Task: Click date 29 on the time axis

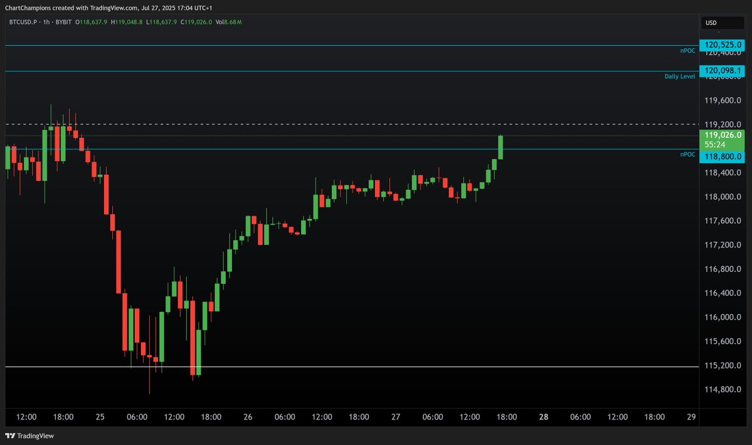Action: click(691, 417)
